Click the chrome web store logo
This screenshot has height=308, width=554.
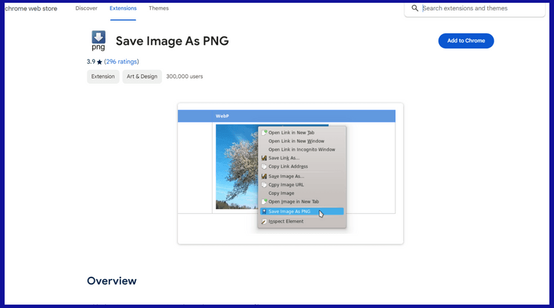click(30, 8)
